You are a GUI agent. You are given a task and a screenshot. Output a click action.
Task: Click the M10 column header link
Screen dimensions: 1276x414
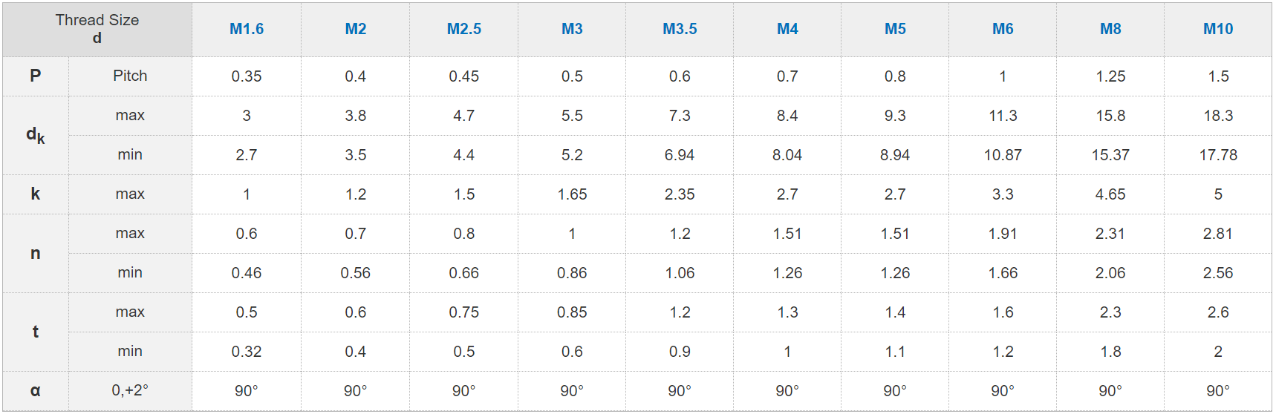pyautogui.click(x=1218, y=29)
